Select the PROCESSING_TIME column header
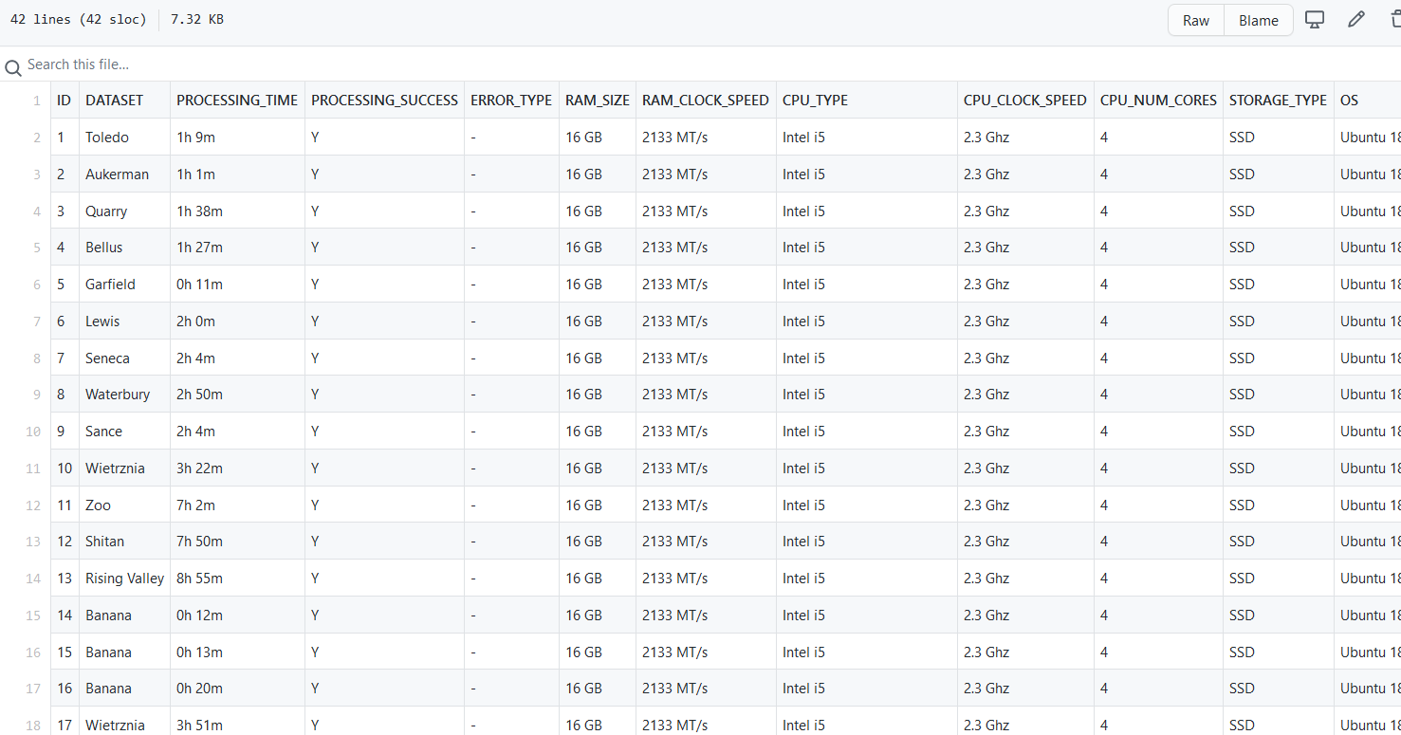 click(237, 100)
